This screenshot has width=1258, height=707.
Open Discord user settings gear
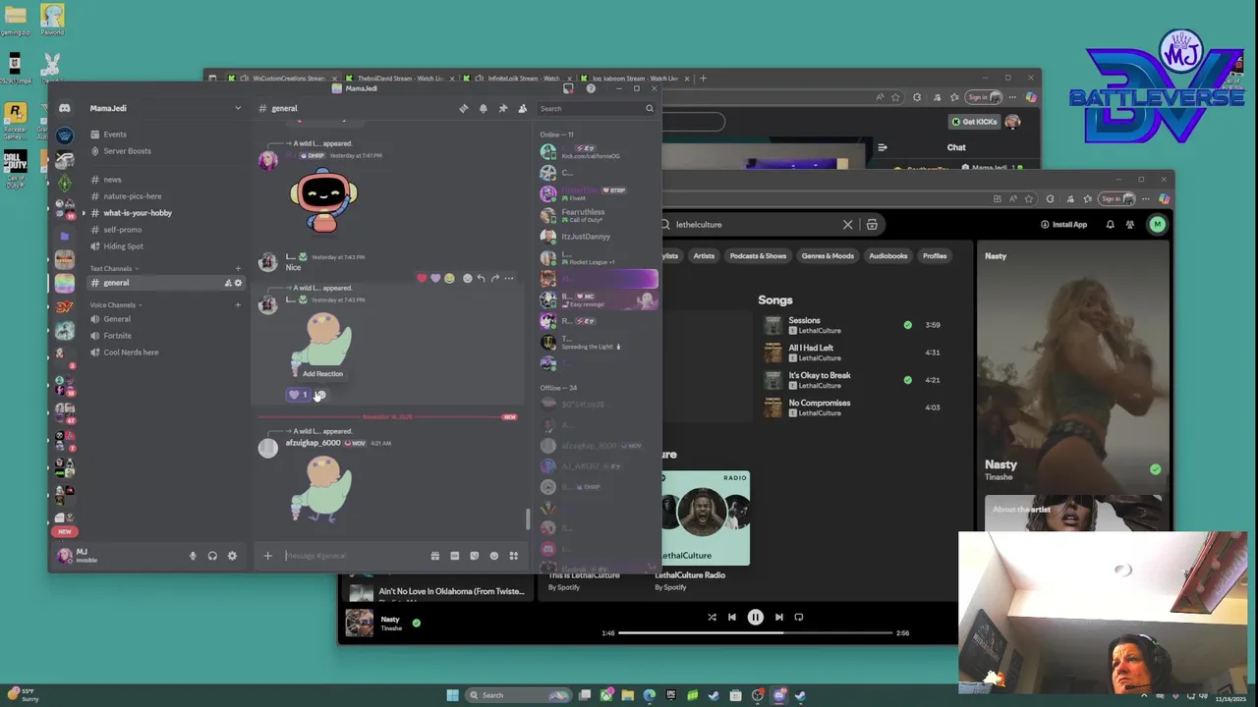(x=232, y=556)
